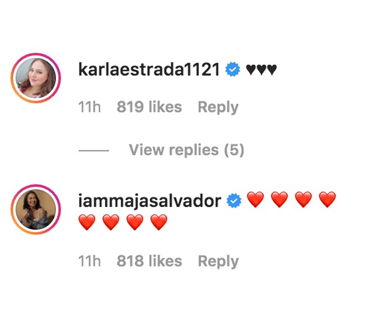Click the first black heart after karlaestrada1121's badge
This screenshot has height=333, width=366.
pyautogui.click(x=251, y=70)
